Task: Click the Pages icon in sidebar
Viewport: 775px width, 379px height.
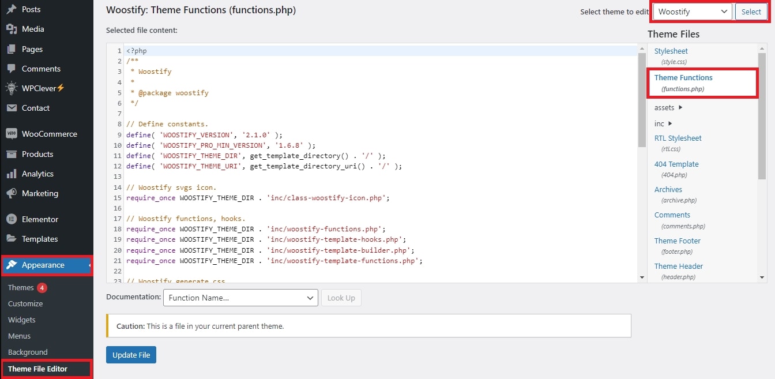Action: 11,49
